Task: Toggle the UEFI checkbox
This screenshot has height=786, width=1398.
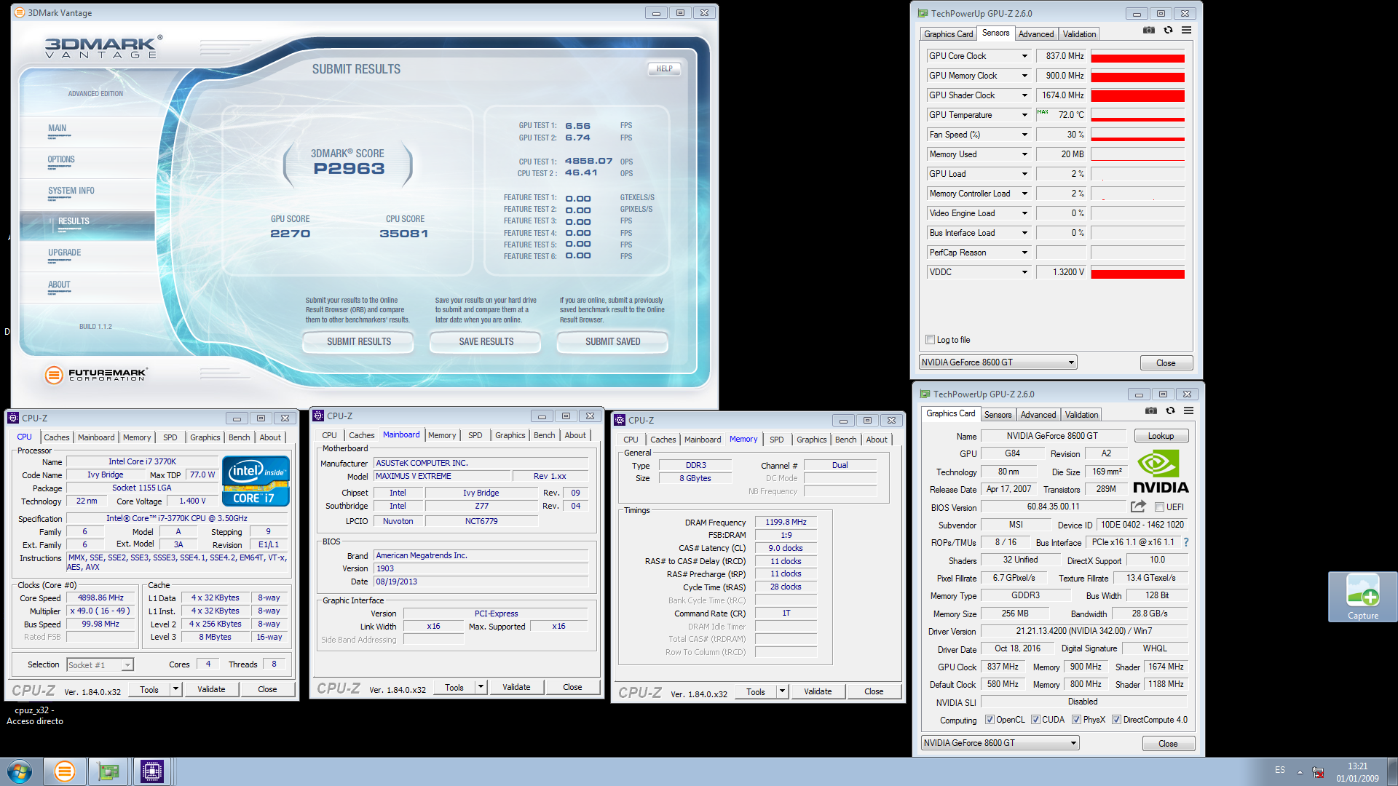Action: pyautogui.click(x=1159, y=507)
